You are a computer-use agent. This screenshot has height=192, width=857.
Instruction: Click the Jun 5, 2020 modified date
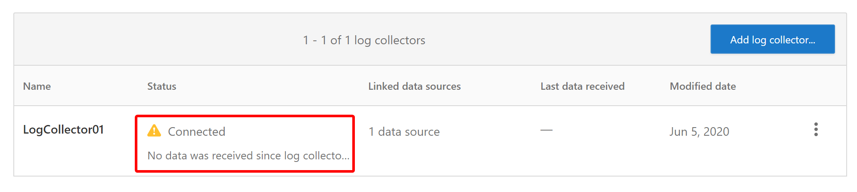click(x=699, y=131)
